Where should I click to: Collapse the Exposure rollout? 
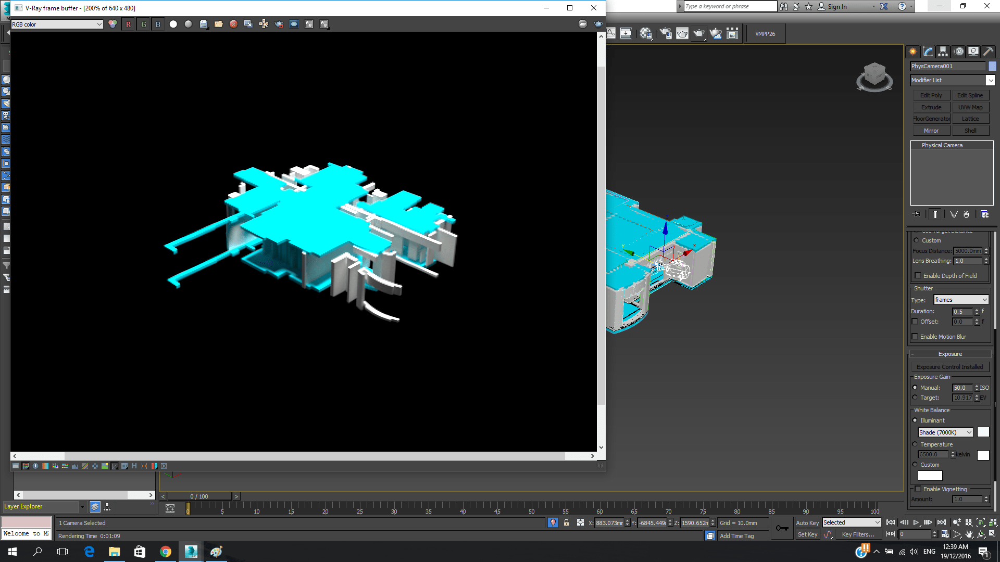pyautogui.click(x=951, y=354)
